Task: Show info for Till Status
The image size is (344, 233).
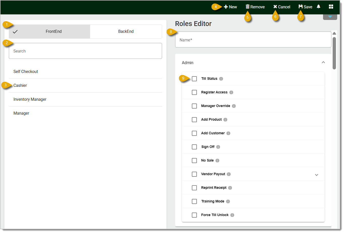Action: pos(221,79)
